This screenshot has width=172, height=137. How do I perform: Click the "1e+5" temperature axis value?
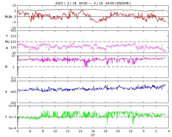(x=12, y=117)
